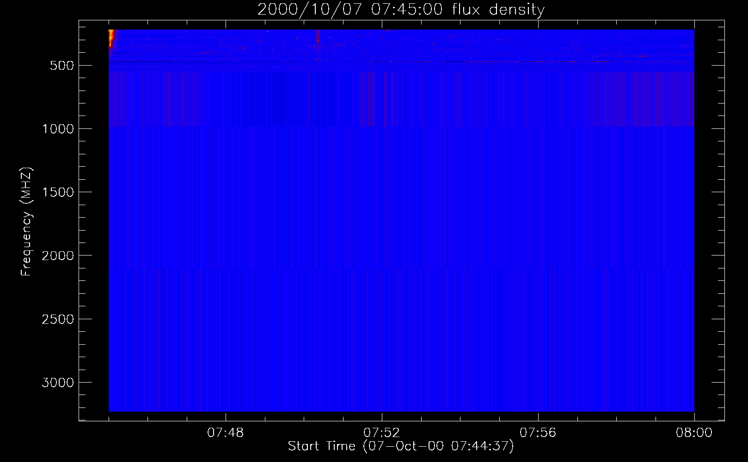Click the 07:56 time tick label
The image size is (748, 462).
click(x=538, y=433)
